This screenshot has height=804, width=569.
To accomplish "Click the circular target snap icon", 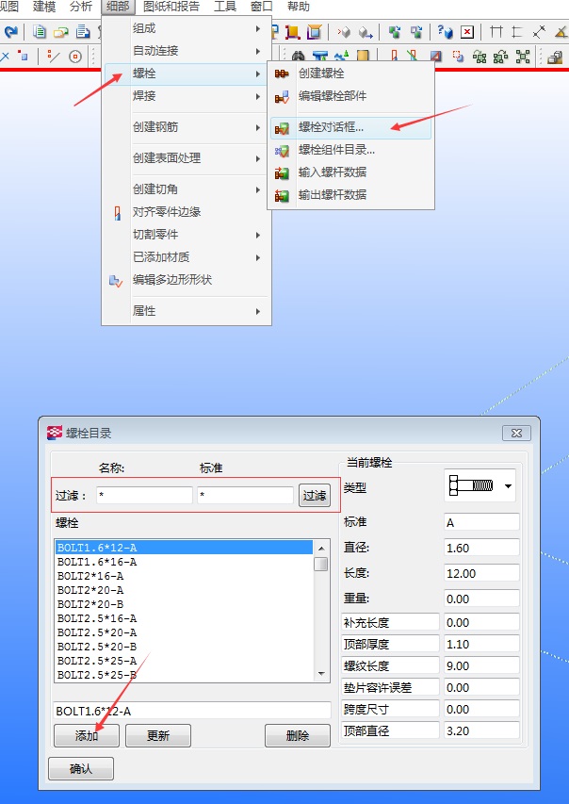I will click(75, 56).
